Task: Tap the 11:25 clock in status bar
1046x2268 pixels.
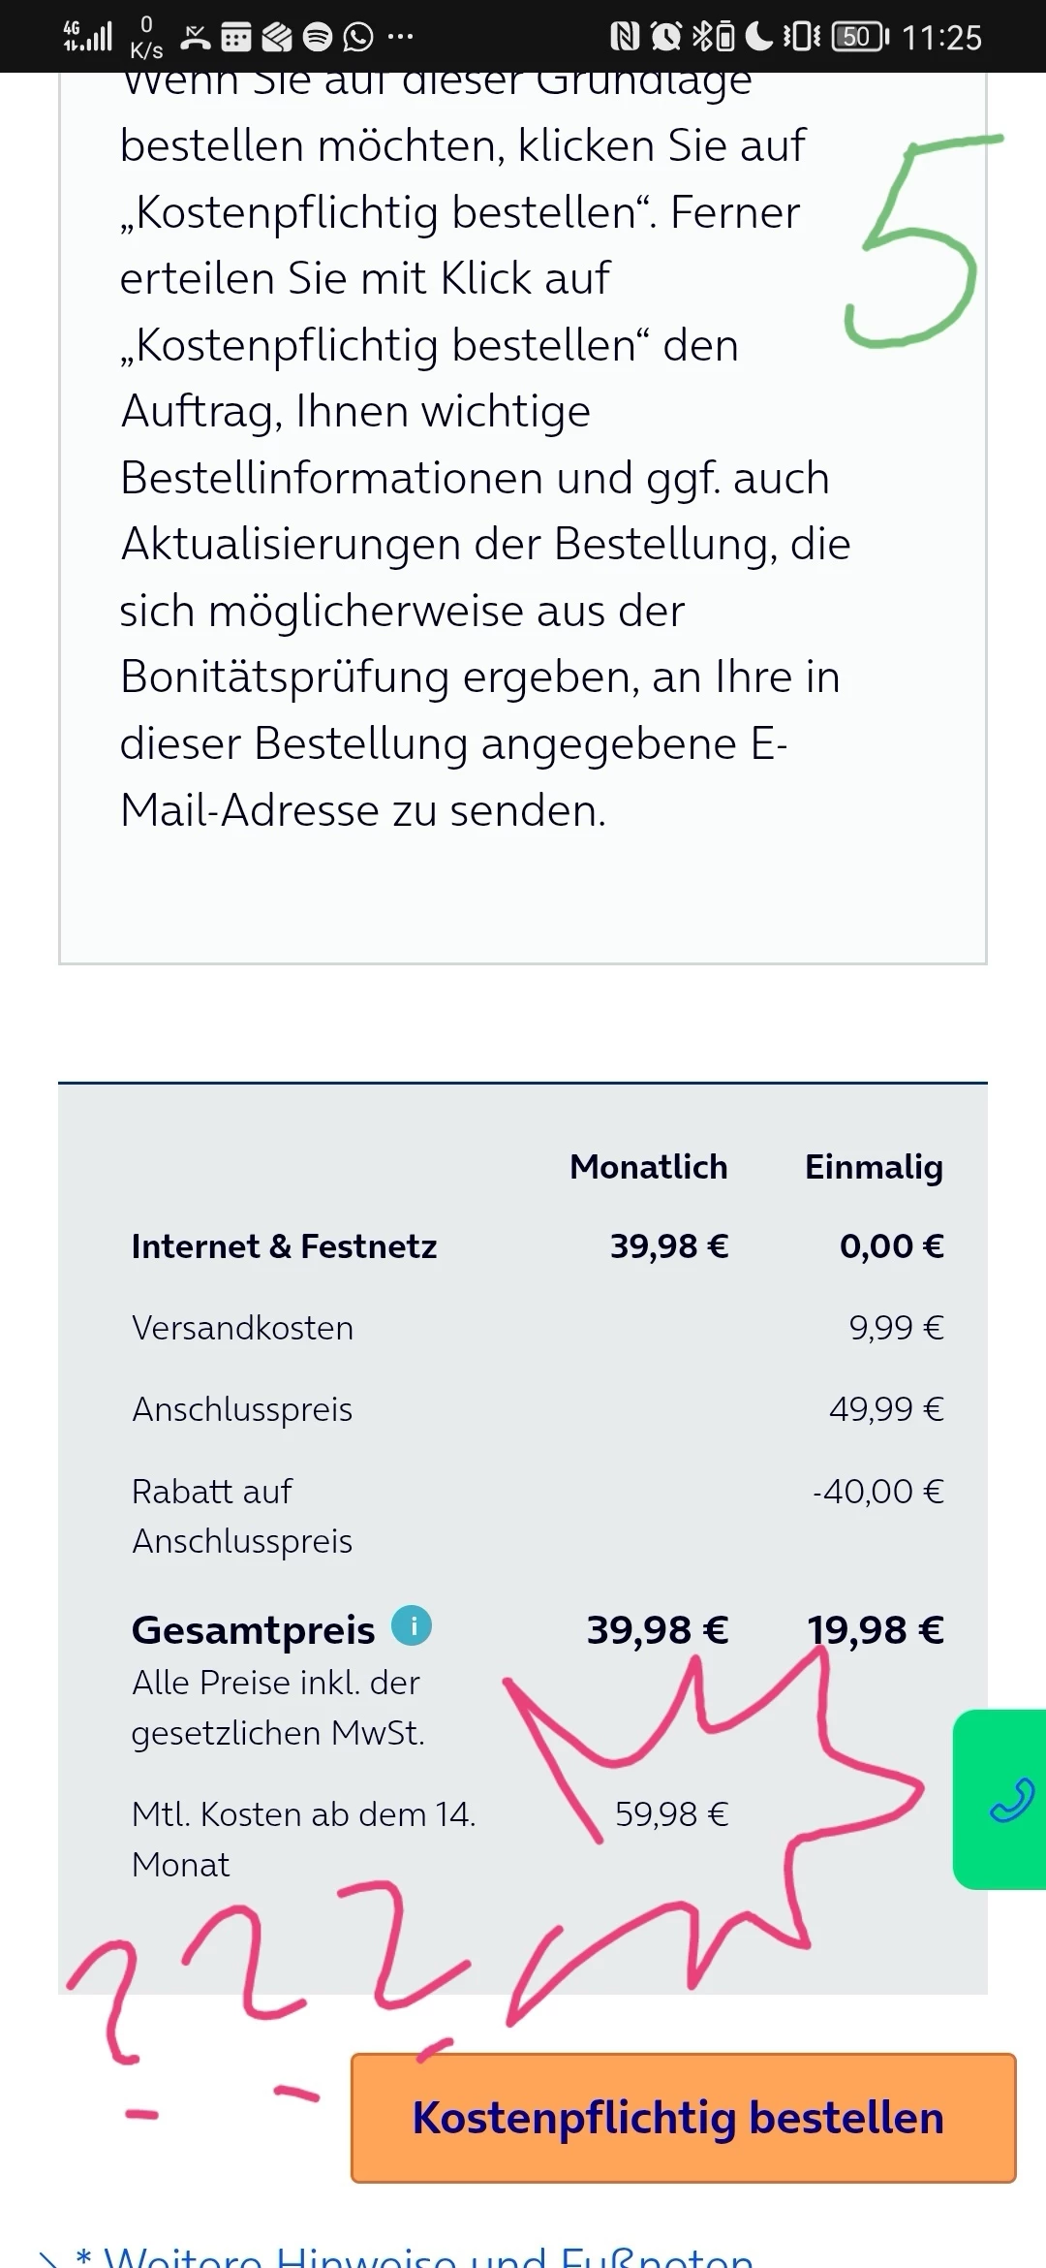Action: 941,38
